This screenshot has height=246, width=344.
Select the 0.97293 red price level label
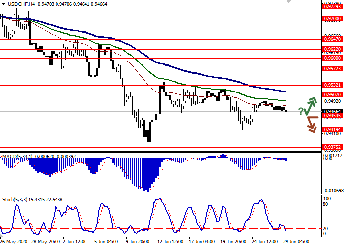(331, 7)
